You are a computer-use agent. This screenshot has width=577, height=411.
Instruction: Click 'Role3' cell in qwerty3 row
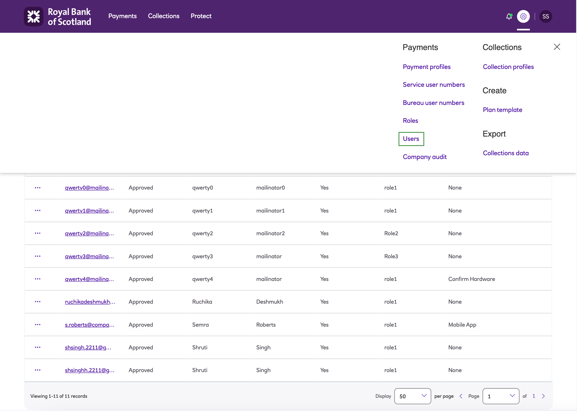pyautogui.click(x=391, y=256)
